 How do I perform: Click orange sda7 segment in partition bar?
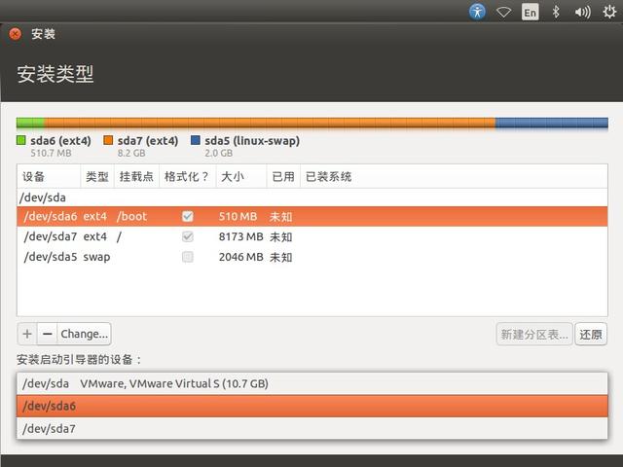pos(270,123)
